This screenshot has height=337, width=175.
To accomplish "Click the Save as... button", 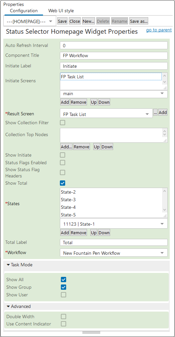I will coord(139,21).
